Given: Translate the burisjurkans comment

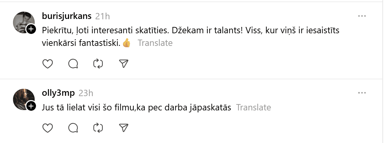Looking at the screenshot, I should pyautogui.click(x=155, y=43).
